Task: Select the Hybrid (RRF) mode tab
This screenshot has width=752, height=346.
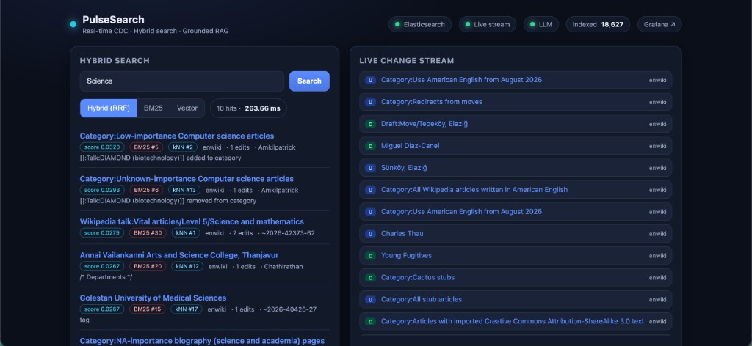Action: pos(109,108)
